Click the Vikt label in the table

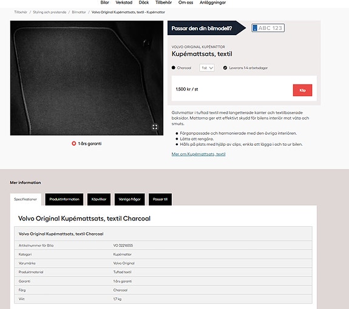point(22,299)
